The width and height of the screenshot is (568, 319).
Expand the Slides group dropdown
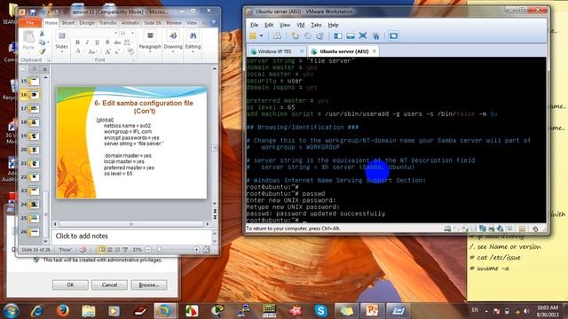point(61,51)
